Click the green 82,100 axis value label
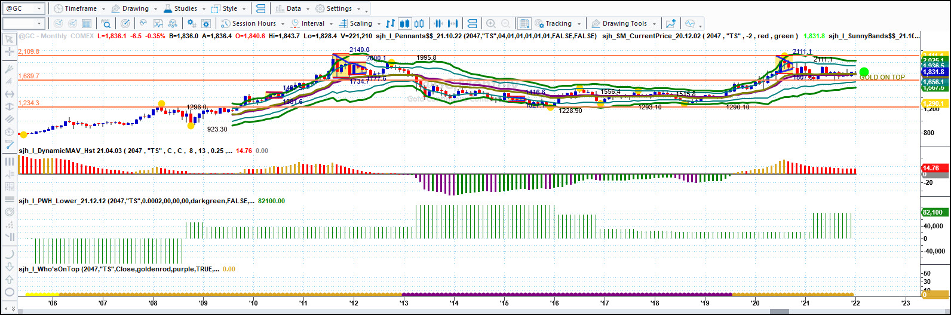The height and width of the screenshot is (315, 951). tap(935, 212)
